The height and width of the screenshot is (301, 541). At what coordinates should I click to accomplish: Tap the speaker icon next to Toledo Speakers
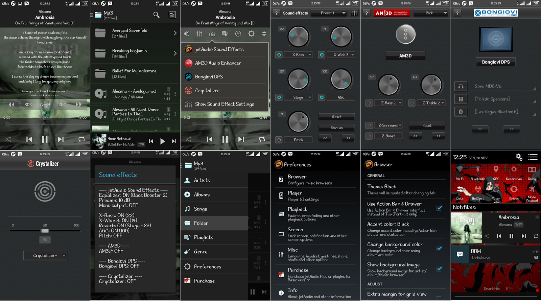461,99
